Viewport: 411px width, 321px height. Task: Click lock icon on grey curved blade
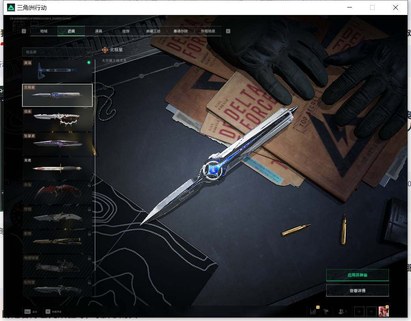(x=90, y=209)
